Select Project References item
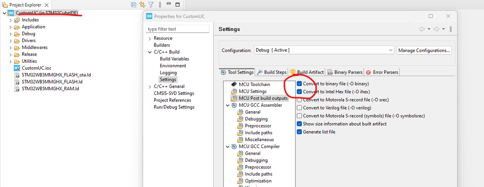 coord(172,100)
